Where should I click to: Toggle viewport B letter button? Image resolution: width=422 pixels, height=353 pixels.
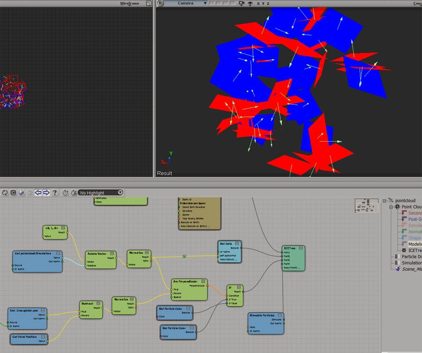(160, 3)
